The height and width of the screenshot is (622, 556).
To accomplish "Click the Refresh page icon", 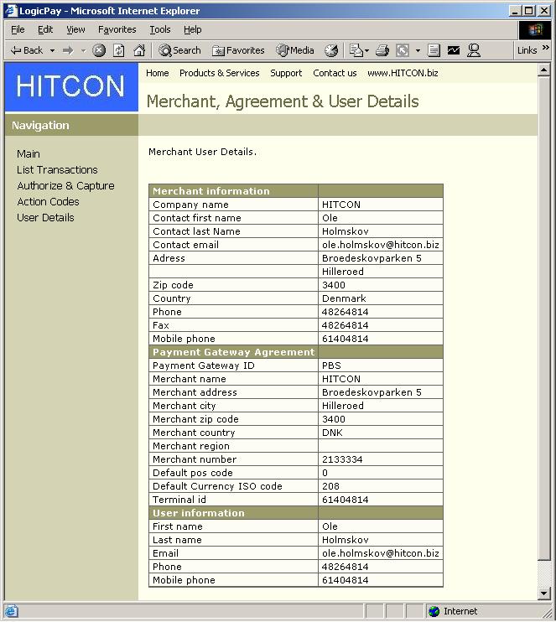I will pos(119,50).
